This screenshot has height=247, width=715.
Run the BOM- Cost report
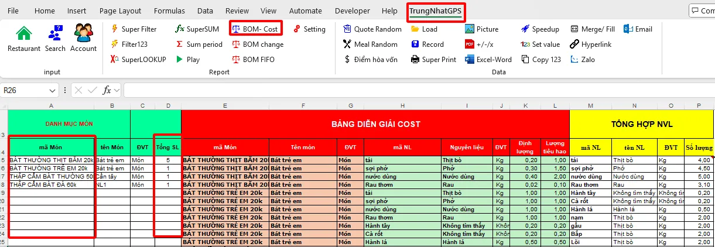tap(256, 29)
